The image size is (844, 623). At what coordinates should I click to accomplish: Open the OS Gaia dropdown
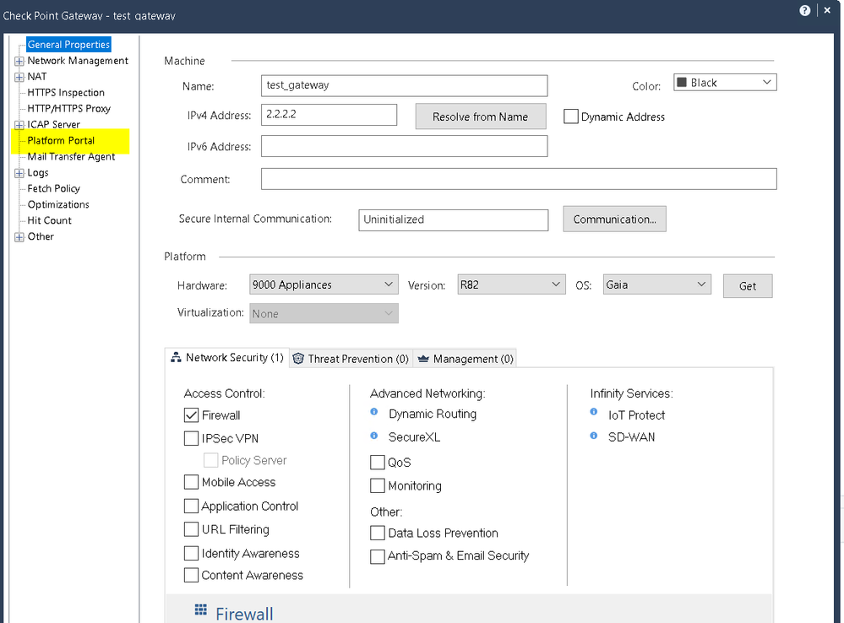point(656,284)
